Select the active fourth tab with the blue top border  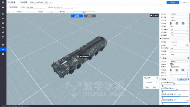coord(84,12)
